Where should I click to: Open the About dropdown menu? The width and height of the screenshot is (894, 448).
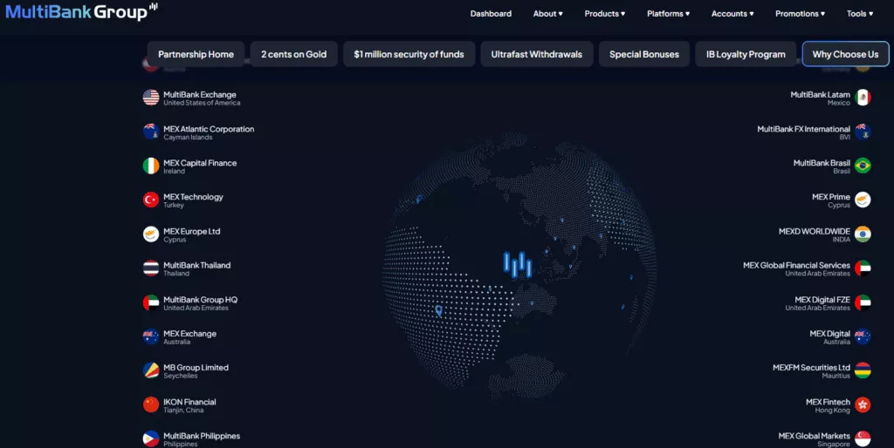coord(548,14)
